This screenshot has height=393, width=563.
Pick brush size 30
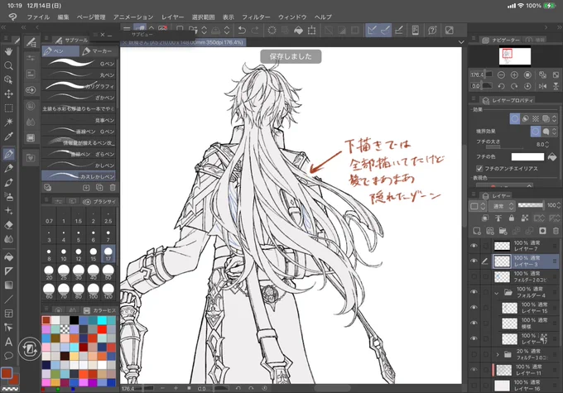[79, 272]
